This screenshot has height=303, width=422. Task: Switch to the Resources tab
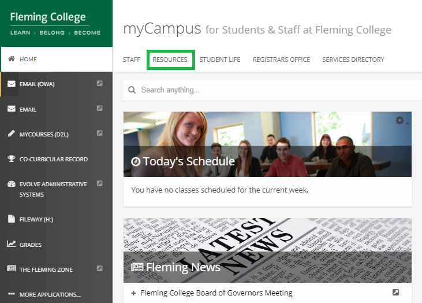click(x=170, y=60)
